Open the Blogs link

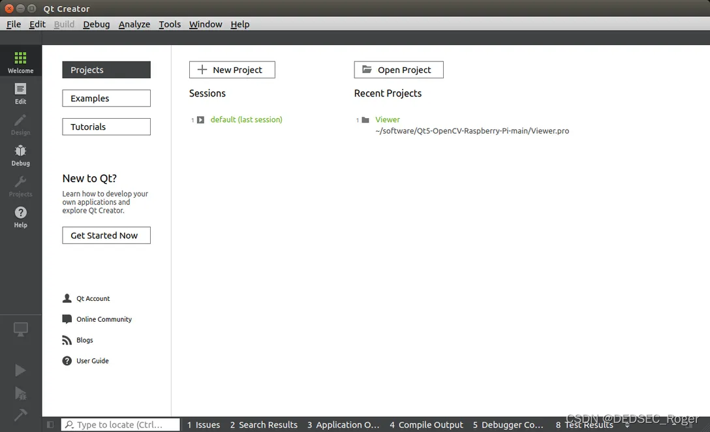[85, 340]
